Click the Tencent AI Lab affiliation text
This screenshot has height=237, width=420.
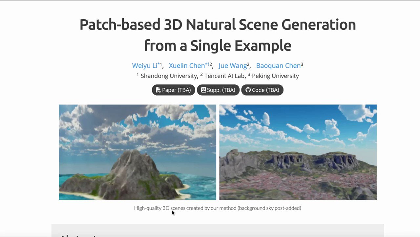pyautogui.click(x=224, y=76)
